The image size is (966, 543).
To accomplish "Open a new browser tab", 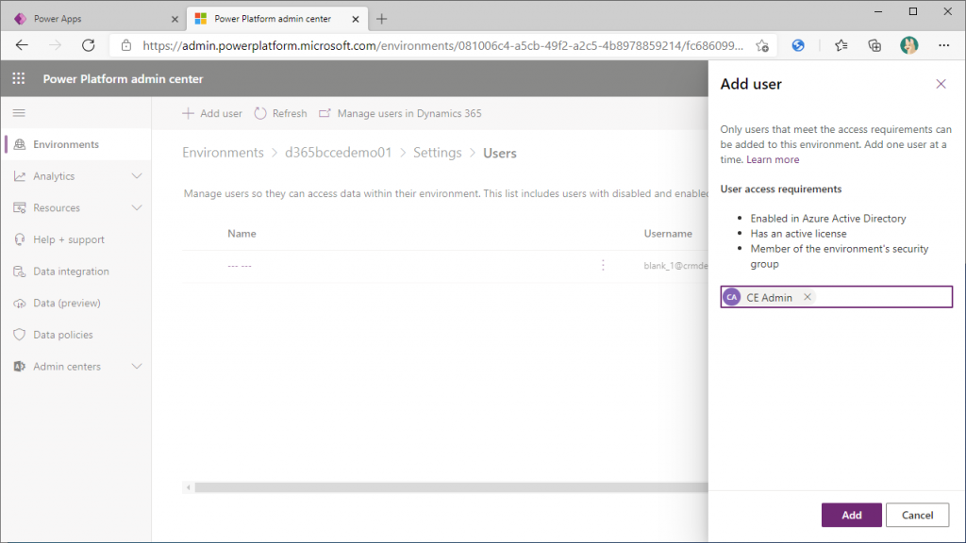I will click(x=382, y=19).
